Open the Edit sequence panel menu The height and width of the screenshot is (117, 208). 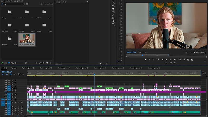coord(6,68)
